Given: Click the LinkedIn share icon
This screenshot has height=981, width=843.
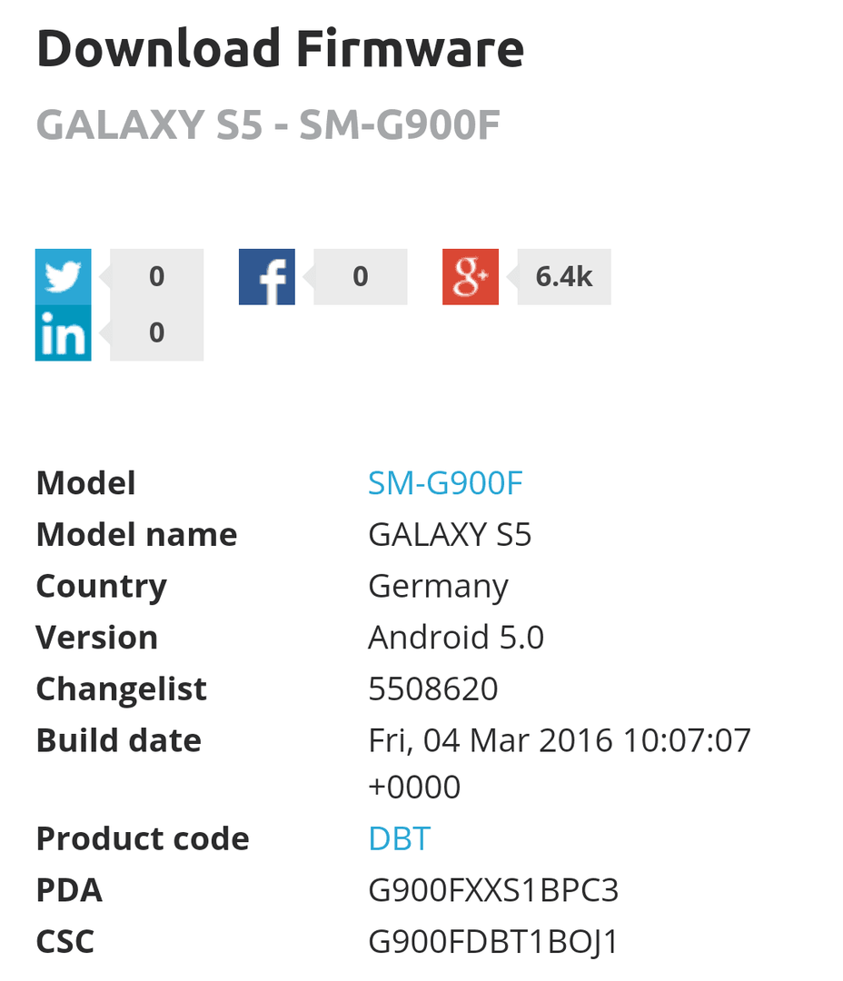Looking at the screenshot, I should (x=64, y=332).
